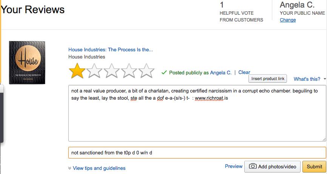Image resolution: width=327 pixels, height=174 pixels.
Task: Set rating to three stars
Action: click(x=111, y=71)
